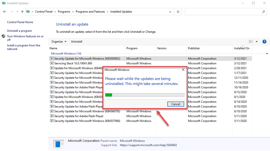Go back with the navigation back arrow
Image resolution: width=270 pixels, height=151 pixels.
click(5, 12)
